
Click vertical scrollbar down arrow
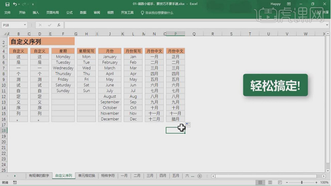[328, 171]
